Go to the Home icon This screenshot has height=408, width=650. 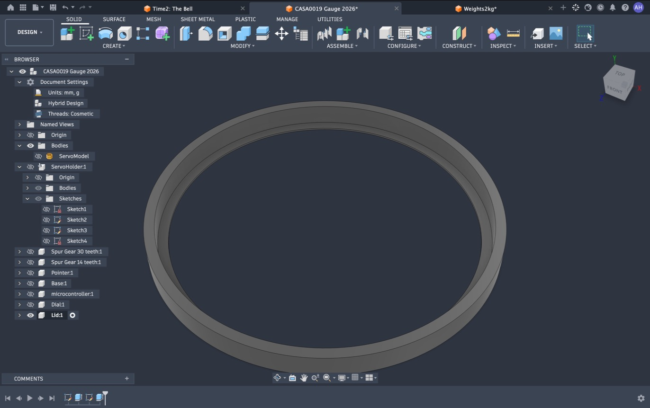(x=10, y=8)
